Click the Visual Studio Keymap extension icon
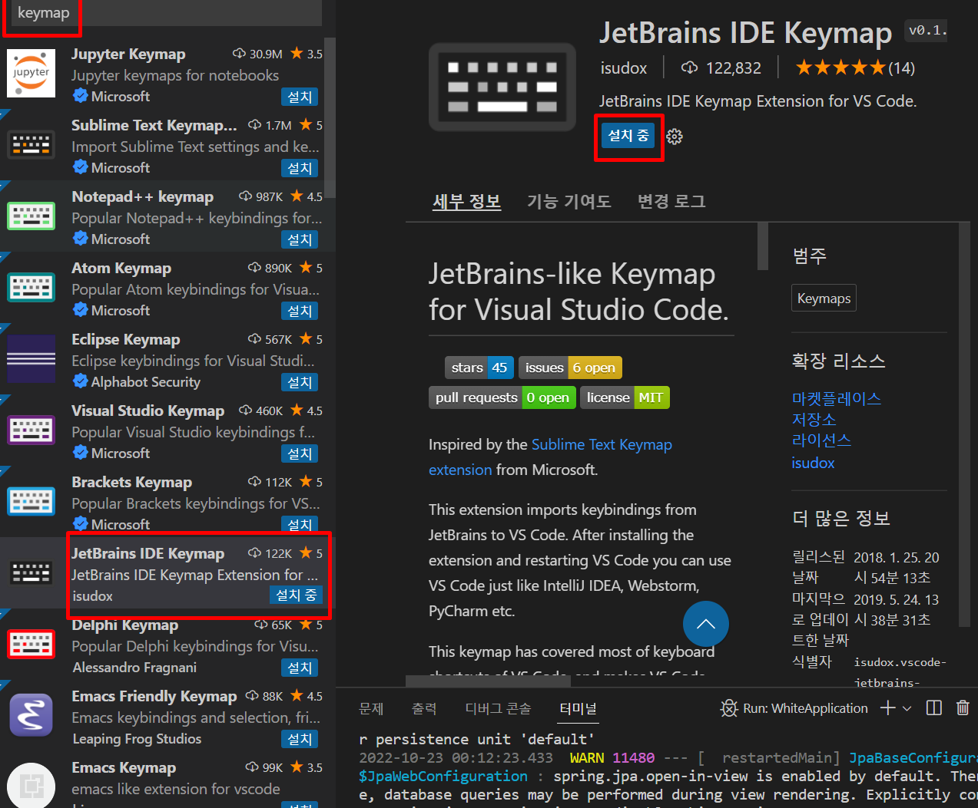978x808 pixels. click(31, 430)
